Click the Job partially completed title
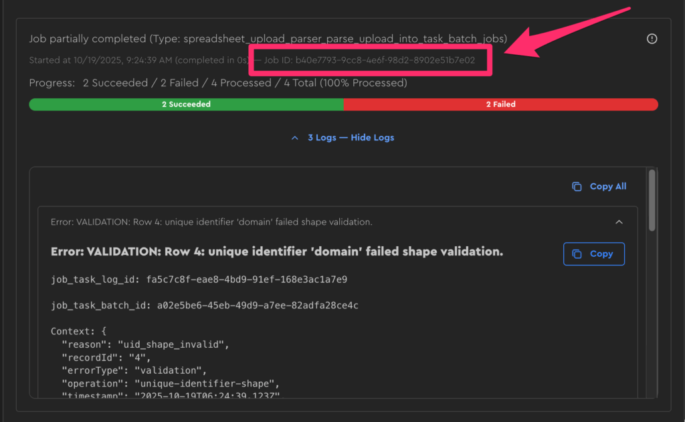The height and width of the screenshot is (422, 685). pyautogui.click(x=268, y=39)
